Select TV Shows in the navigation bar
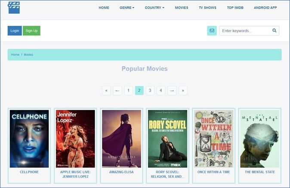The image size is (290, 188). [207, 8]
